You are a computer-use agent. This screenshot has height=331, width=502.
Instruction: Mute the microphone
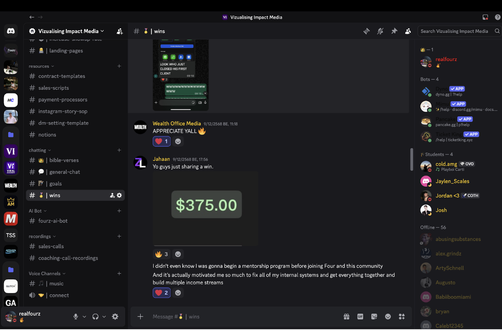pos(76,316)
